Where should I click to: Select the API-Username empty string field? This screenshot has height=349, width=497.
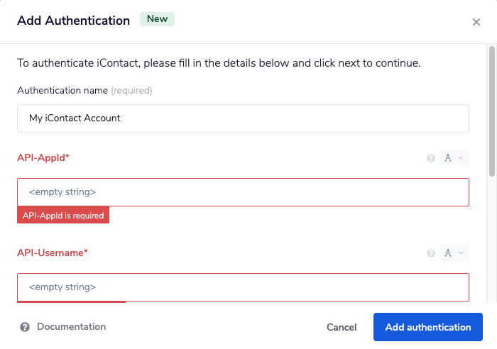(x=243, y=287)
